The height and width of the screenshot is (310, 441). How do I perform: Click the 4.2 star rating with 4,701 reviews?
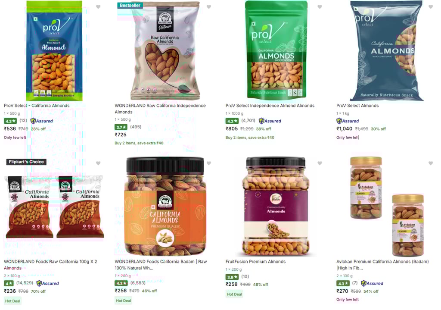pyautogui.click(x=240, y=121)
